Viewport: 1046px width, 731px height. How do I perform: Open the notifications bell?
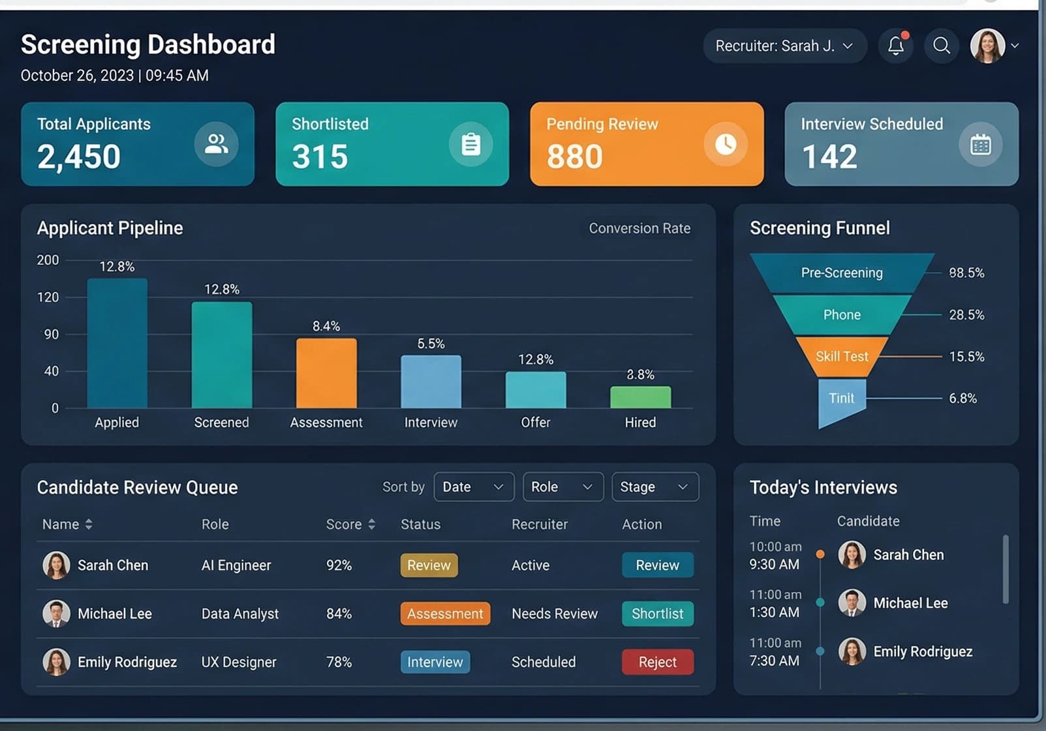point(895,46)
